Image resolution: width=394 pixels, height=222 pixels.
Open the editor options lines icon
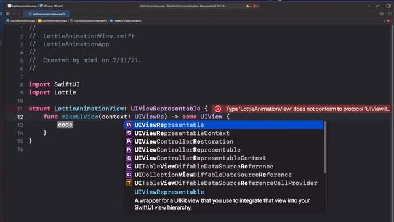point(382,14)
